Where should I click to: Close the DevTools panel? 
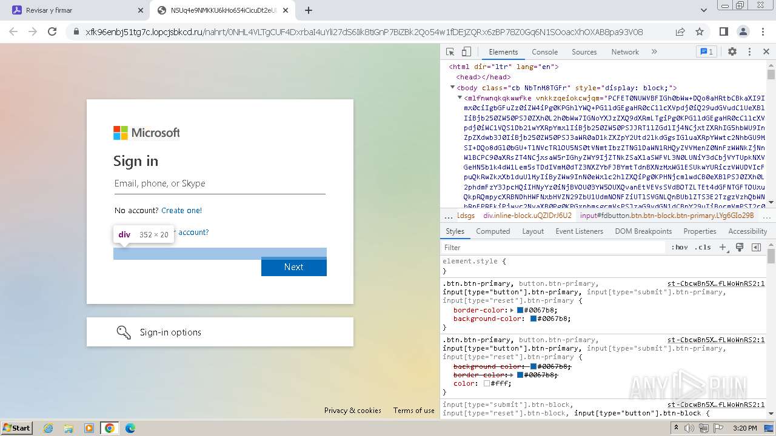766,52
